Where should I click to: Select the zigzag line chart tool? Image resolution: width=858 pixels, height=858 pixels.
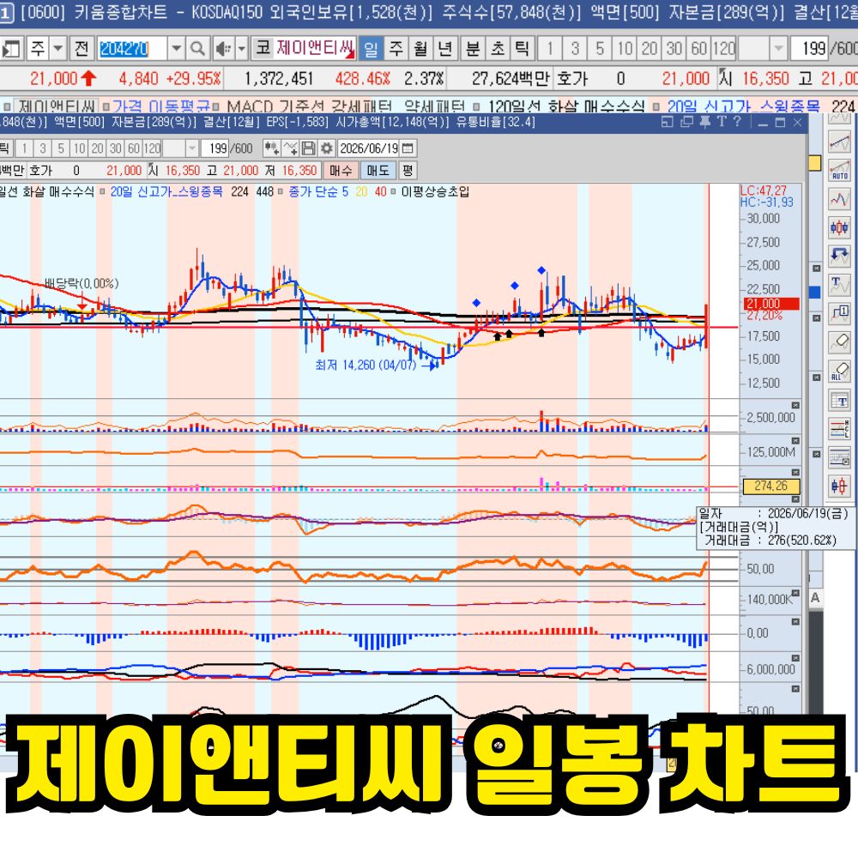(x=839, y=199)
